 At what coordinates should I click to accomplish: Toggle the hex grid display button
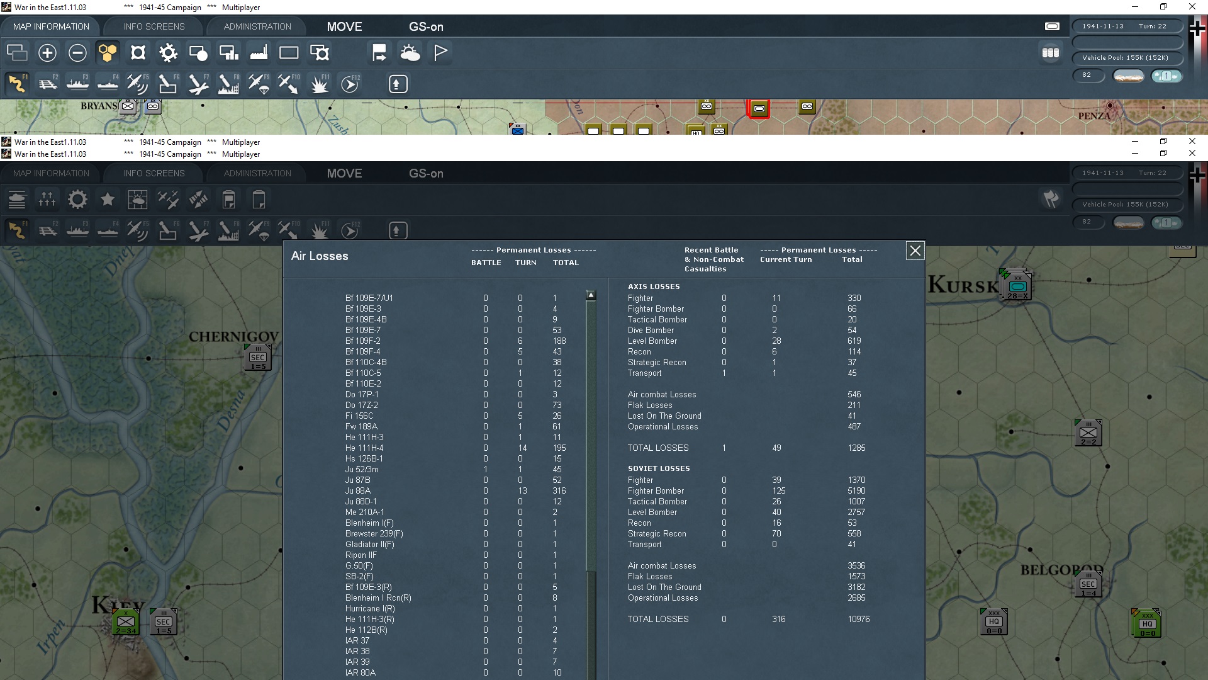tap(108, 53)
